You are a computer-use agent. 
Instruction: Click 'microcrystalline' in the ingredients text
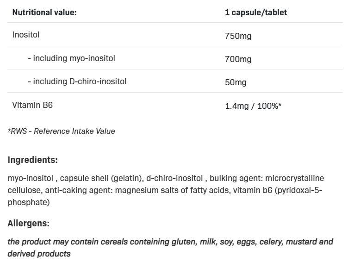click(297, 178)
